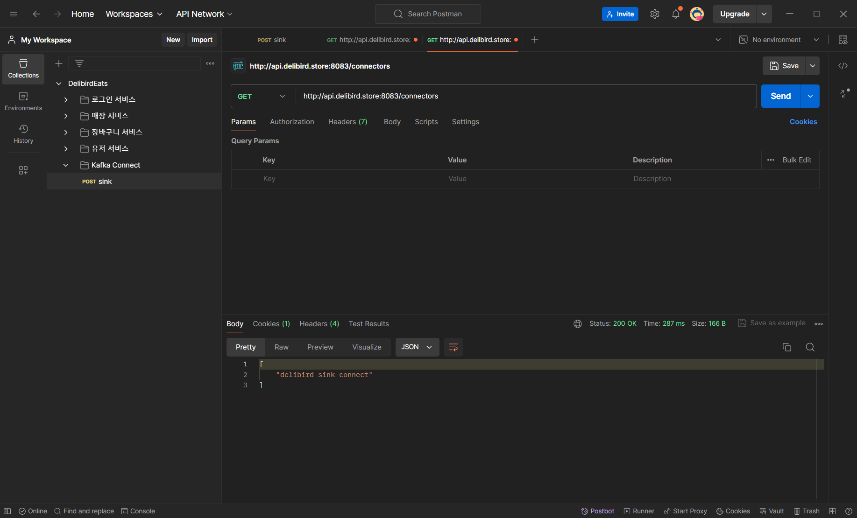Open the JSON format dropdown
The height and width of the screenshot is (518, 857).
pos(417,347)
